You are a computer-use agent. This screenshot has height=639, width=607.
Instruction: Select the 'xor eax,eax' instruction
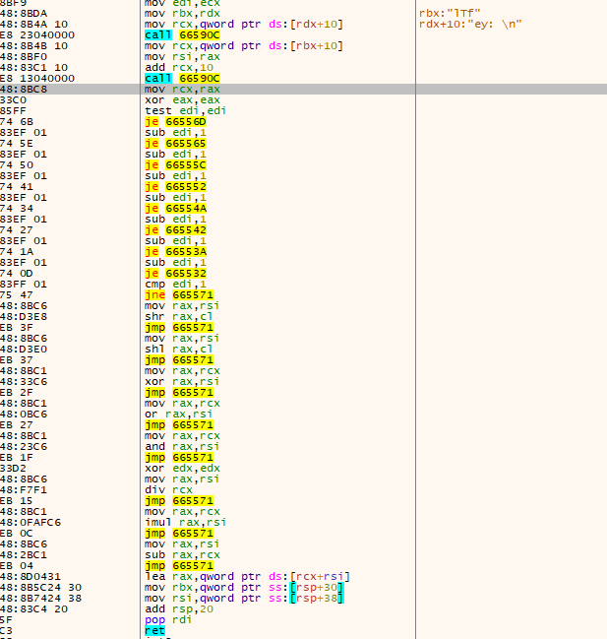tap(182, 100)
